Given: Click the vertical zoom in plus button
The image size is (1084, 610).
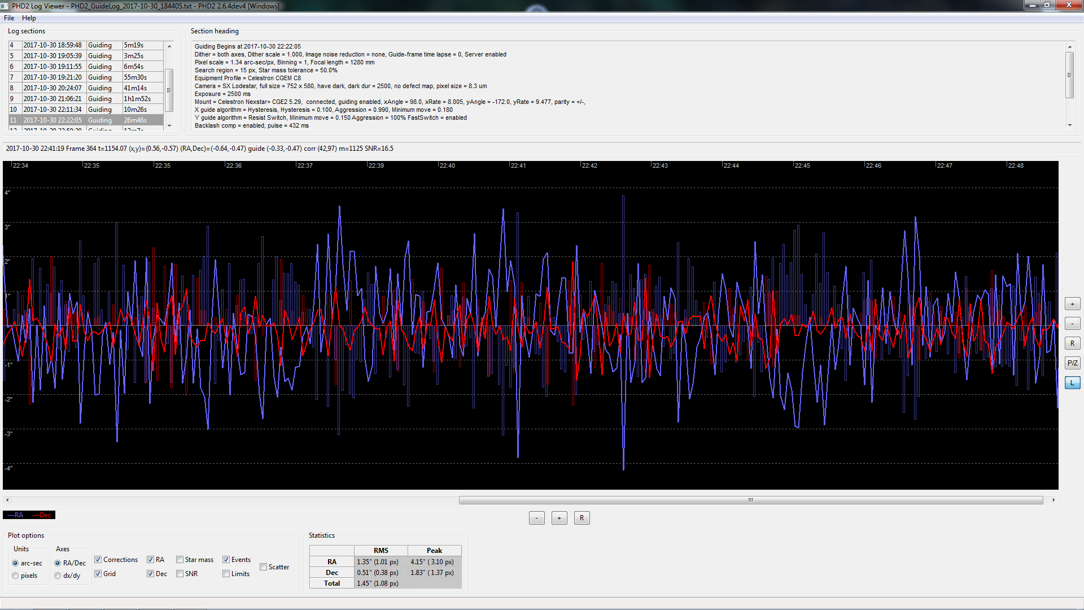Looking at the screenshot, I should coord(1072,304).
